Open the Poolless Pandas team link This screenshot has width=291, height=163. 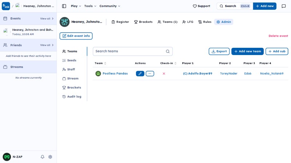pyautogui.click(x=115, y=74)
